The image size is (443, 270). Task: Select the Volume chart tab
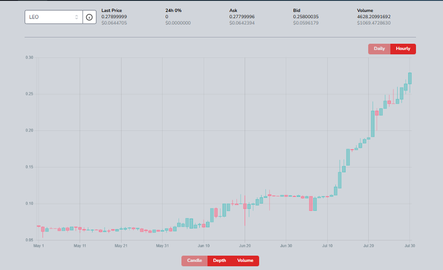tap(245, 261)
